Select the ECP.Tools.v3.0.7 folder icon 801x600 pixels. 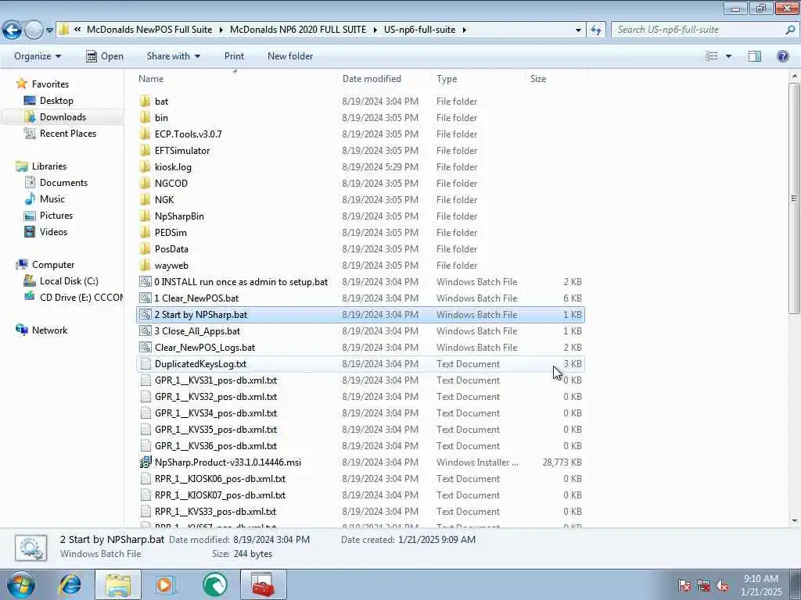pyautogui.click(x=145, y=134)
